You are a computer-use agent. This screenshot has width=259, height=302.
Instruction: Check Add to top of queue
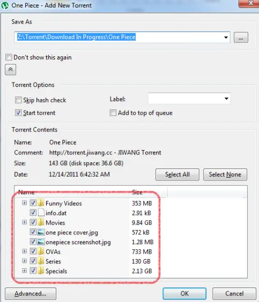point(113,113)
